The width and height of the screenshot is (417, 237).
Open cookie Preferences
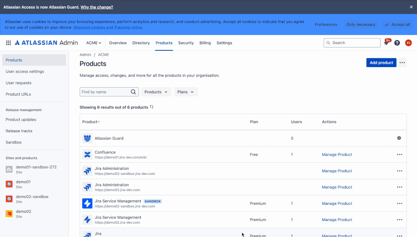pyautogui.click(x=326, y=25)
